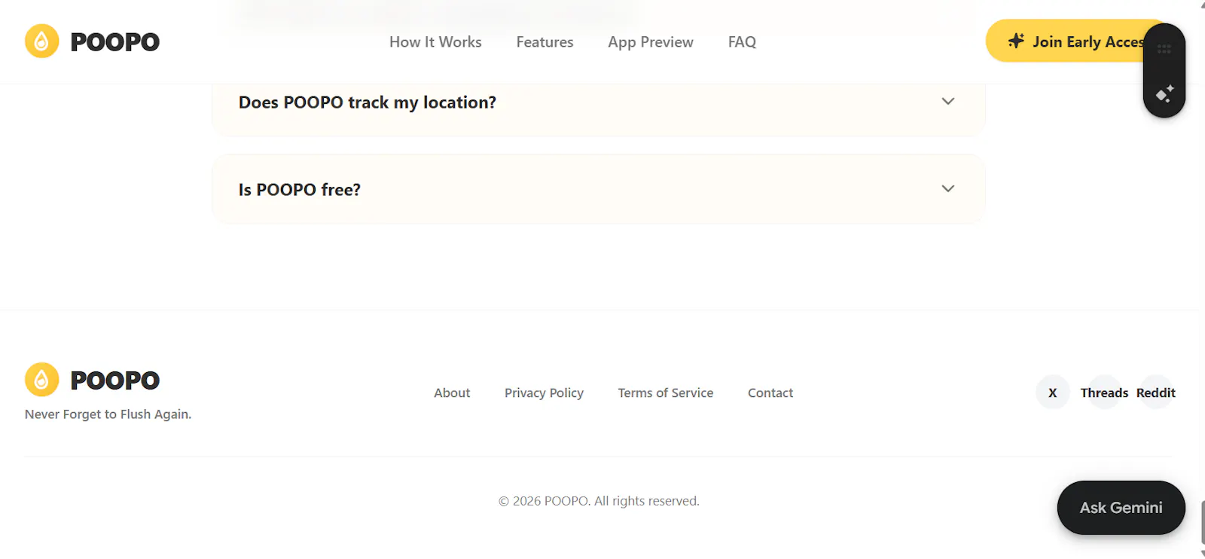Open App Preview in navigation
This screenshot has width=1205, height=559.
651,42
